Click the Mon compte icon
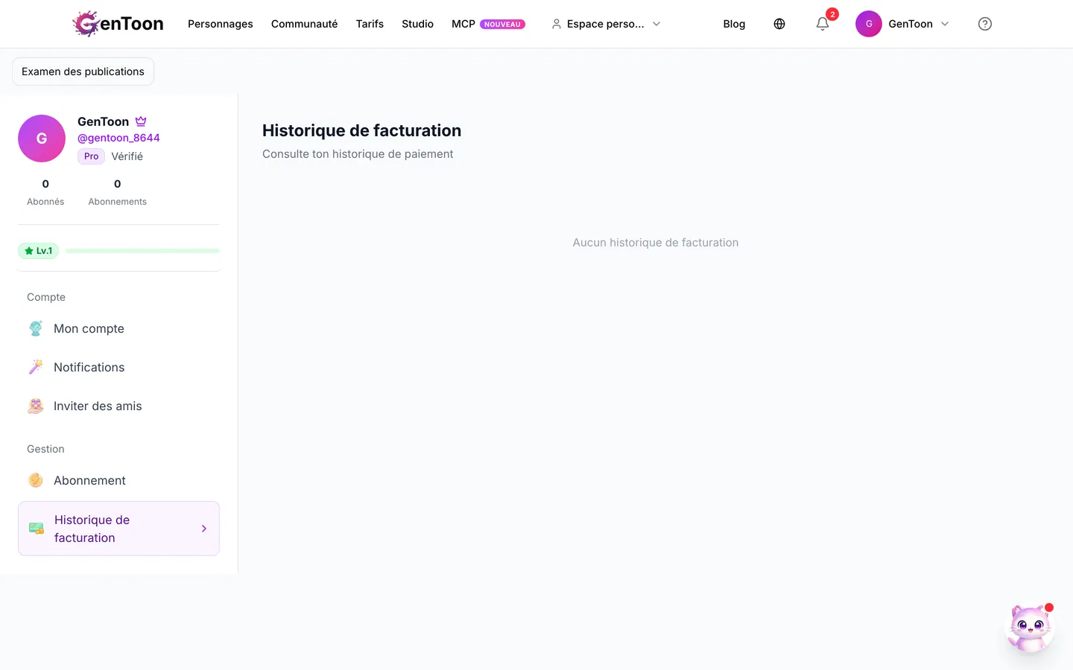The width and height of the screenshot is (1073, 670). [36, 328]
